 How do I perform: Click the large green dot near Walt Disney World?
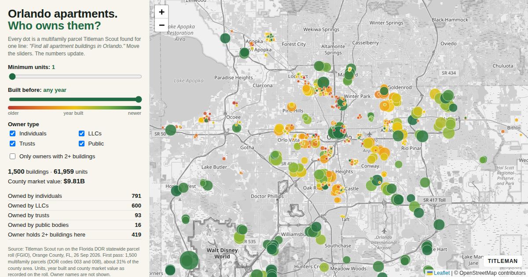(x=189, y=260)
